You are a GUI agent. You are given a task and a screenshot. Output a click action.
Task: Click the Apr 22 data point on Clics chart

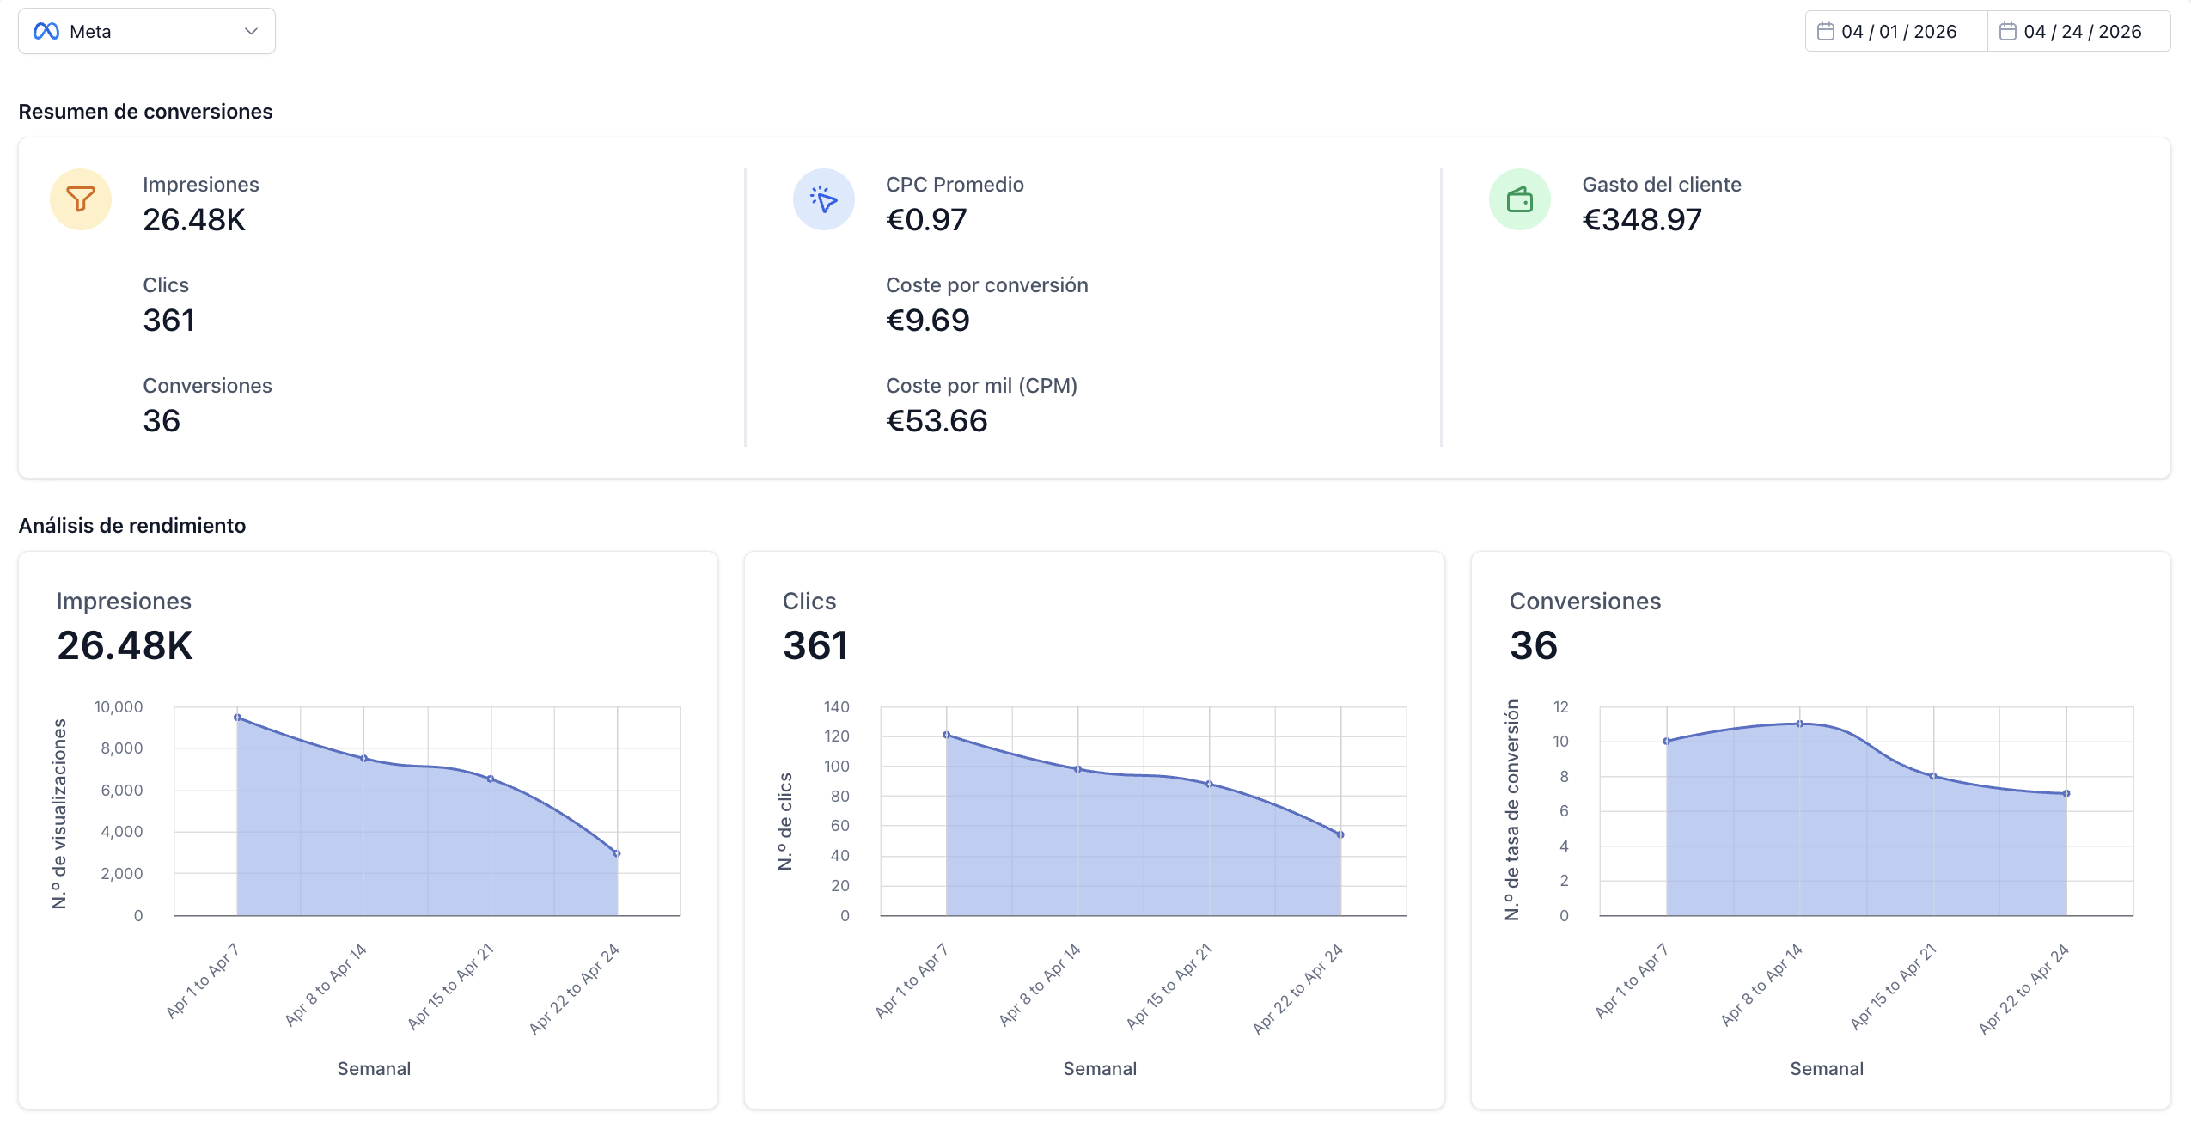click(1340, 833)
